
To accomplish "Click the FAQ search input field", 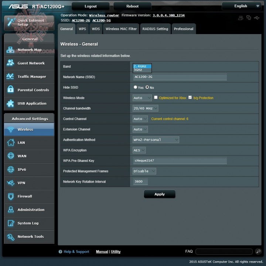I will coord(224,252).
